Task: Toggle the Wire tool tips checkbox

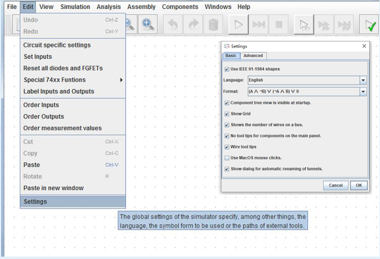Action: pyautogui.click(x=227, y=147)
